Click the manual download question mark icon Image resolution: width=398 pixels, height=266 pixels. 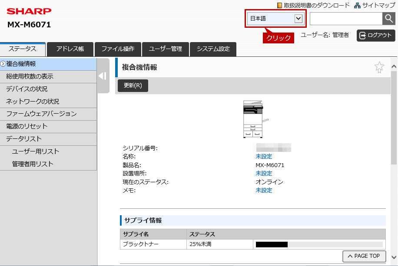coord(279,5)
